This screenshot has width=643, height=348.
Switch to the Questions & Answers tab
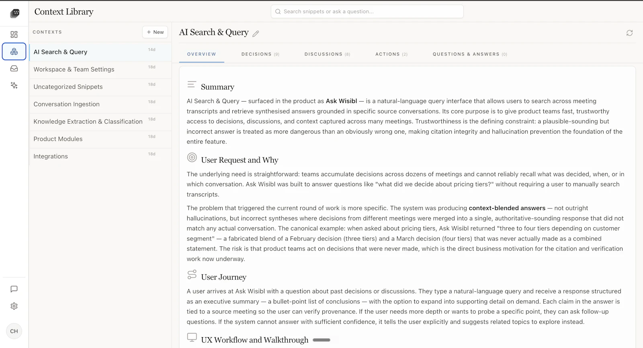pos(470,54)
